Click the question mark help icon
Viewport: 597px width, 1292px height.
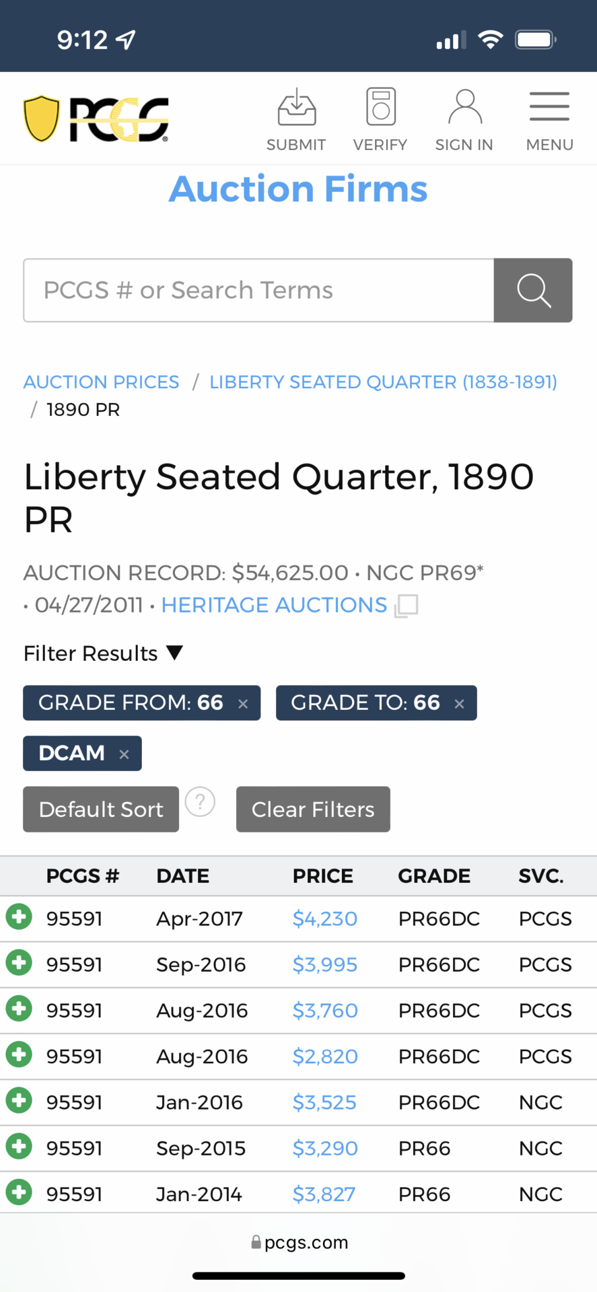[200, 802]
